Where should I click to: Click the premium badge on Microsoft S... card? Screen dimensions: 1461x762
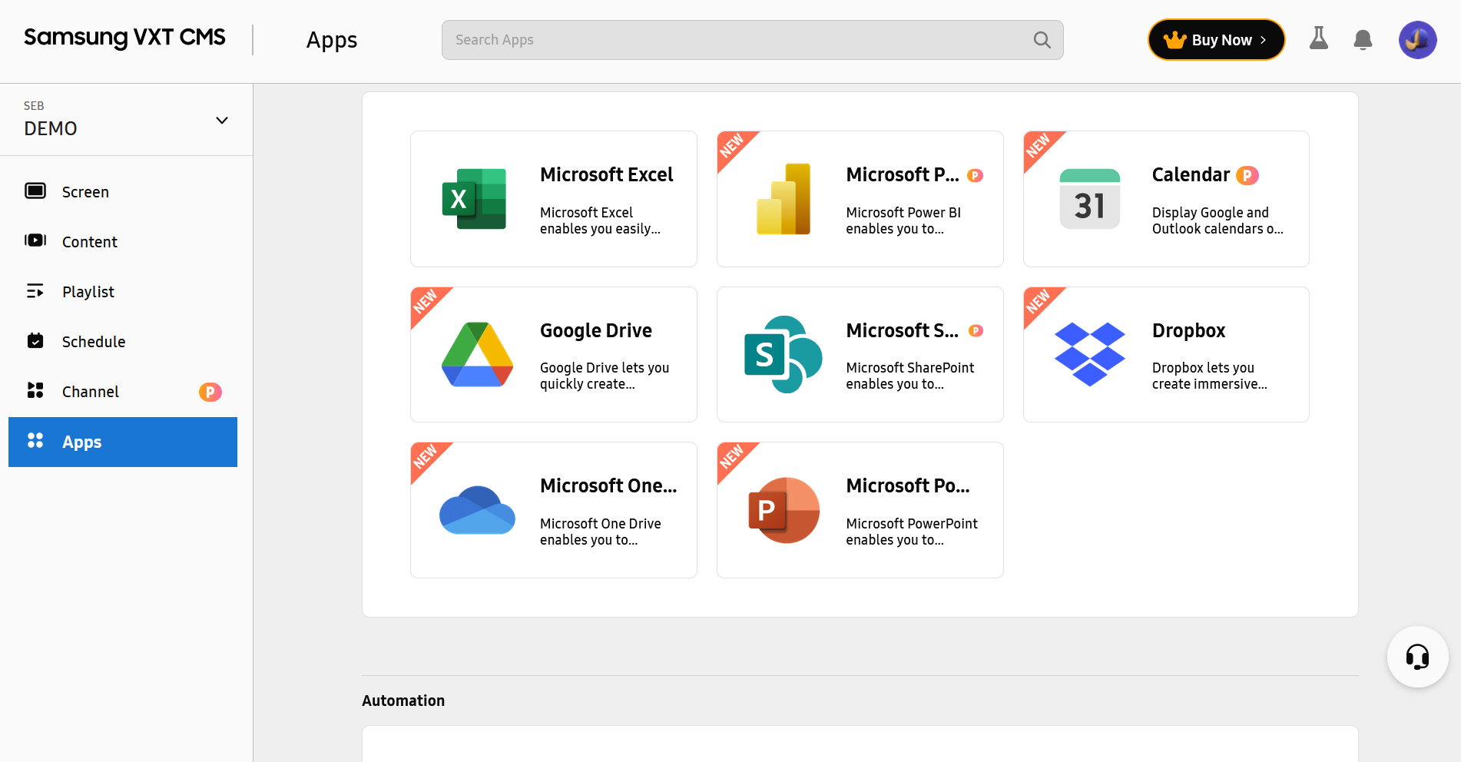[976, 330]
